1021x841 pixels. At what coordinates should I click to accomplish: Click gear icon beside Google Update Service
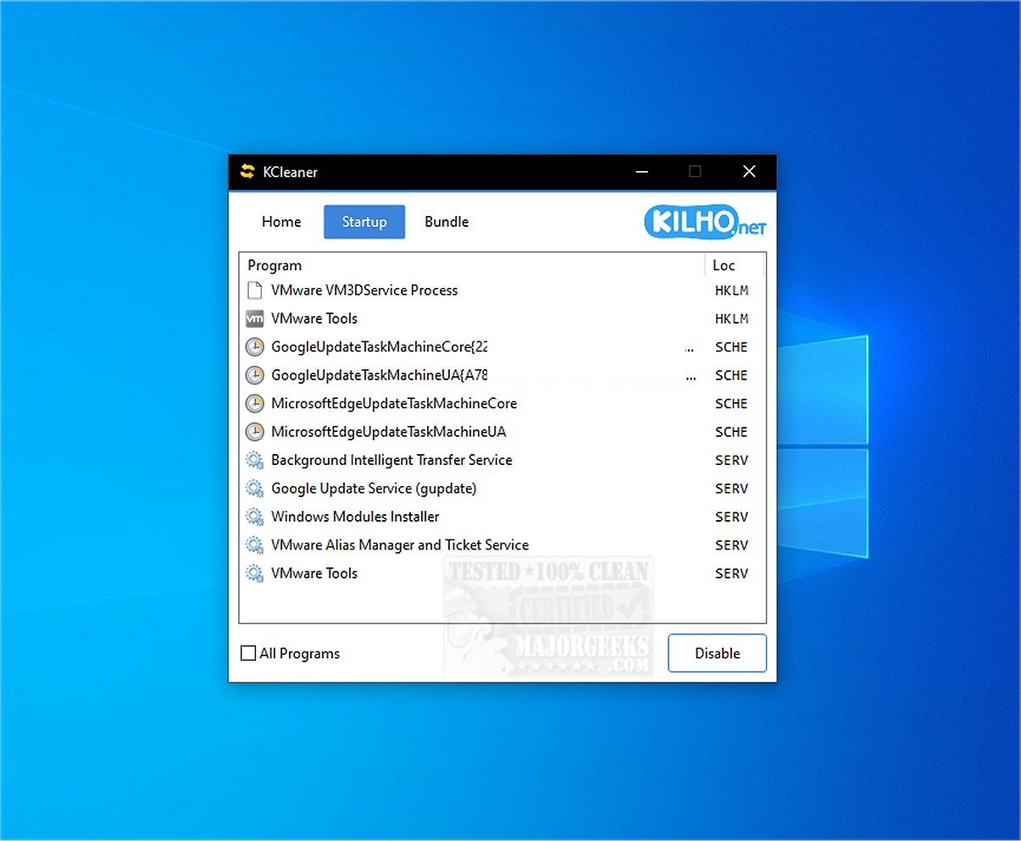click(x=254, y=489)
